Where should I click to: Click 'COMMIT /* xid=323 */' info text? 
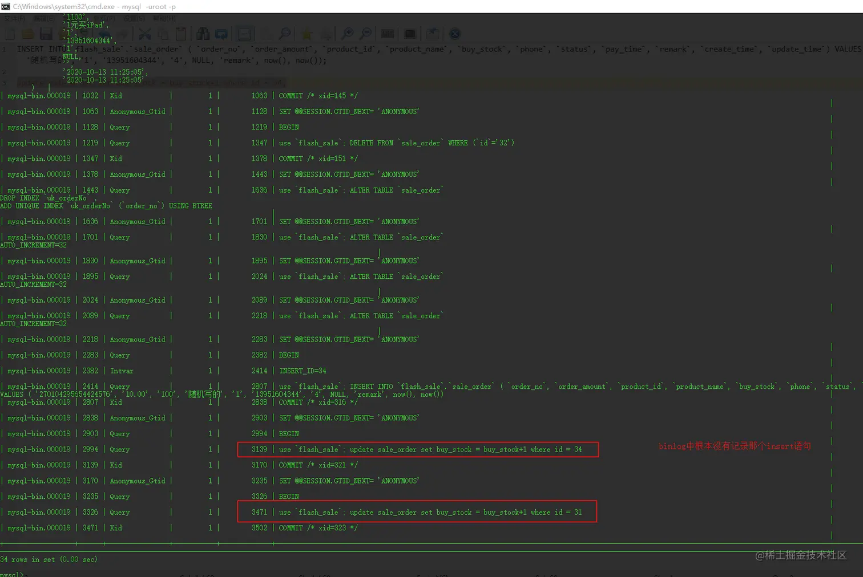(x=318, y=528)
